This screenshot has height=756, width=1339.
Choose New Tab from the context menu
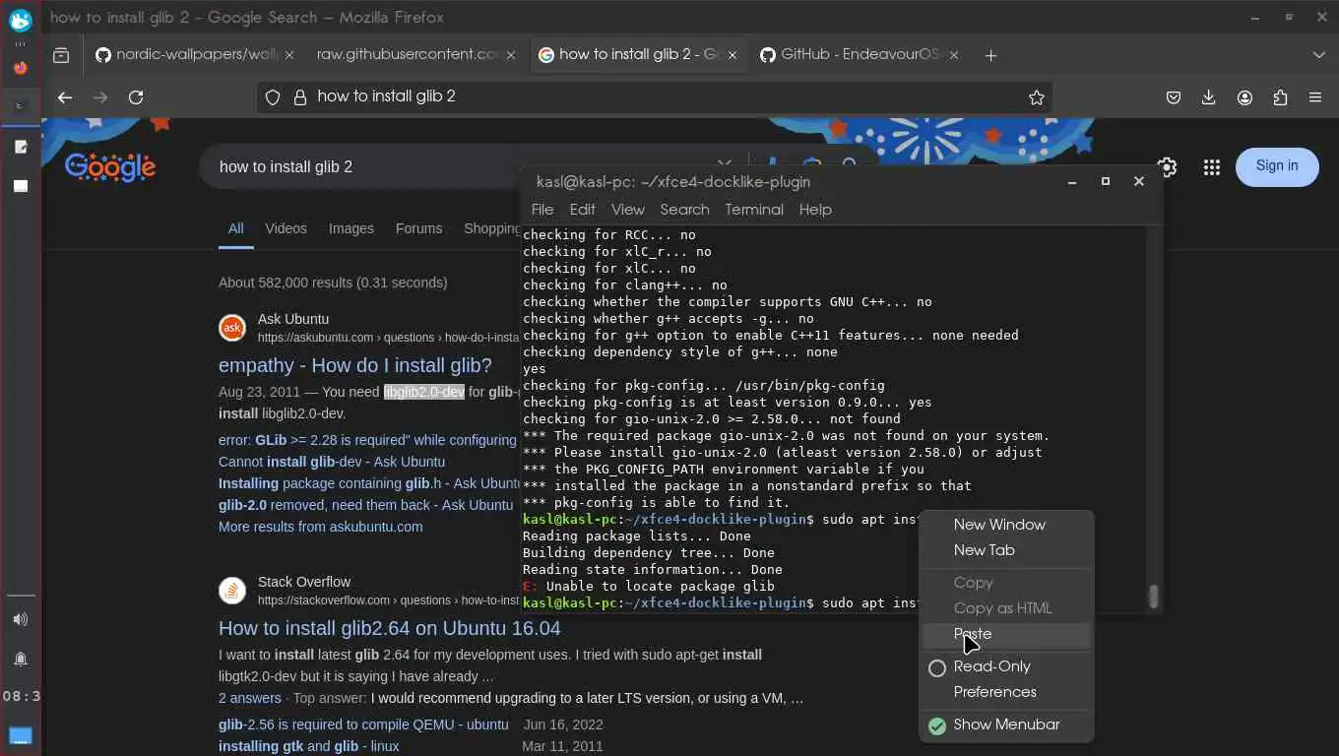pyautogui.click(x=1007, y=551)
